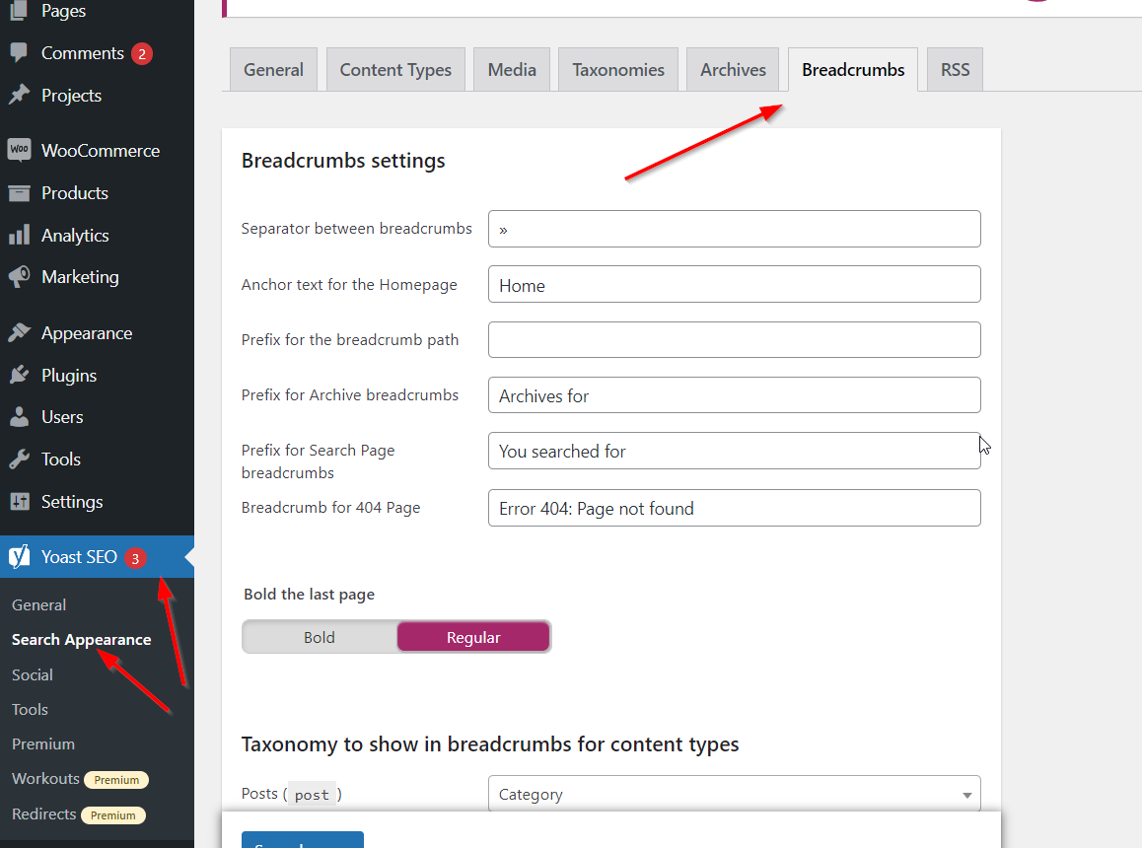Go to the RSS tab
Screen dimensions: 1142x848
pos(955,70)
